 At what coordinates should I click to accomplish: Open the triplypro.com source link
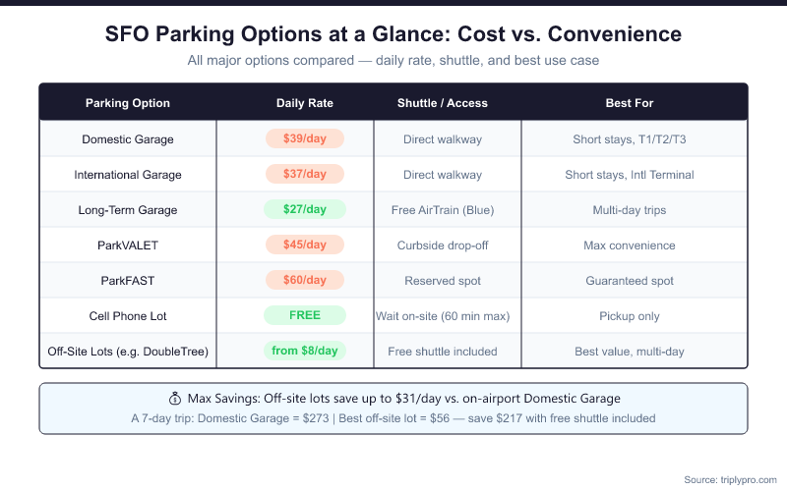(x=729, y=479)
